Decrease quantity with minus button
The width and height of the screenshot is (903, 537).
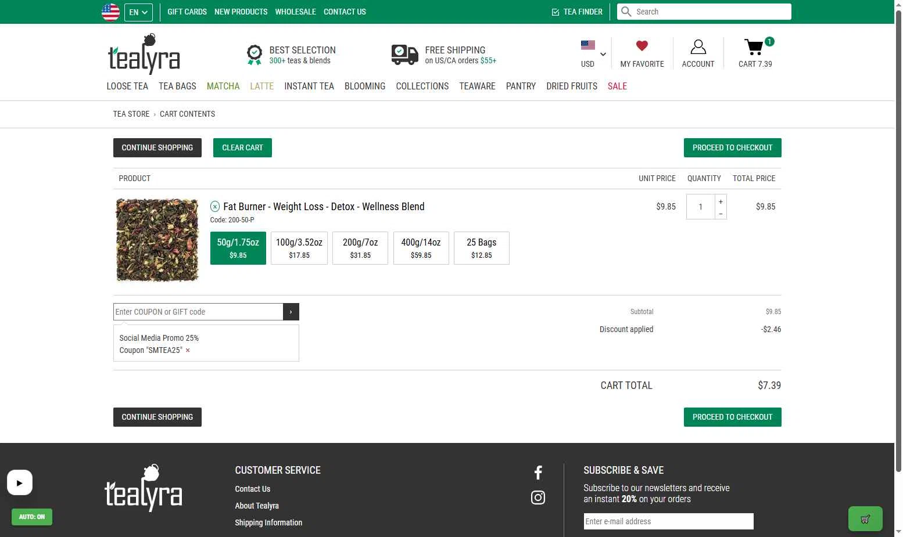(x=721, y=214)
